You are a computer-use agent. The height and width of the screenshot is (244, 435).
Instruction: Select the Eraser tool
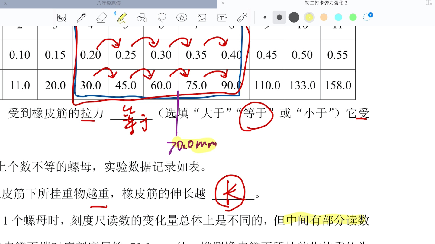click(101, 18)
